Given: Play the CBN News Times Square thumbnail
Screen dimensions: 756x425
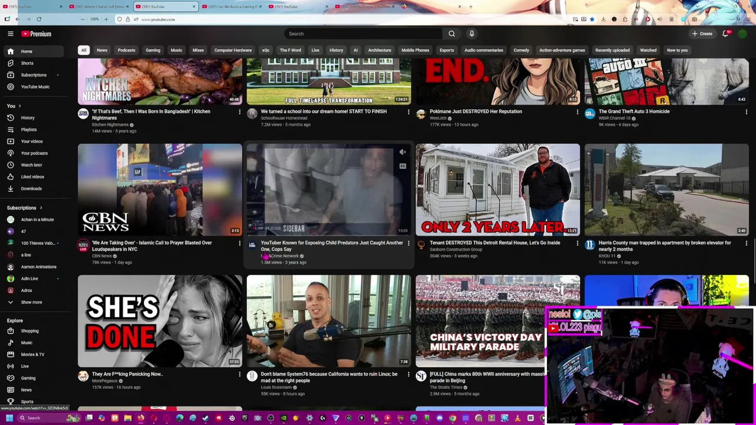Looking at the screenshot, I should pyautogui.click(x=160, y=189).
